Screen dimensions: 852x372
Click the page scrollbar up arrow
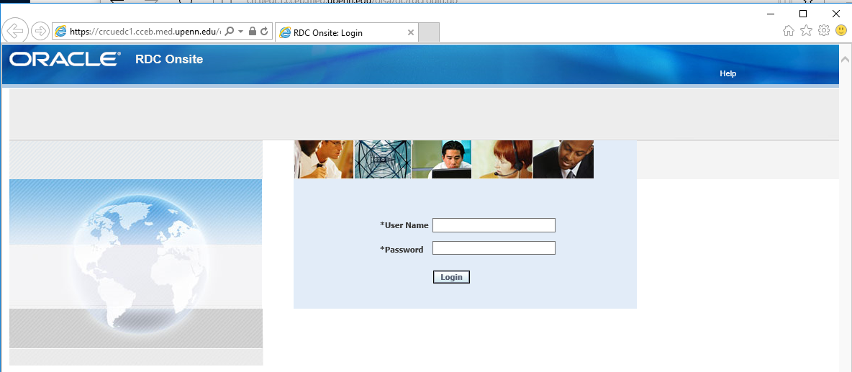[x=845, y=59]
